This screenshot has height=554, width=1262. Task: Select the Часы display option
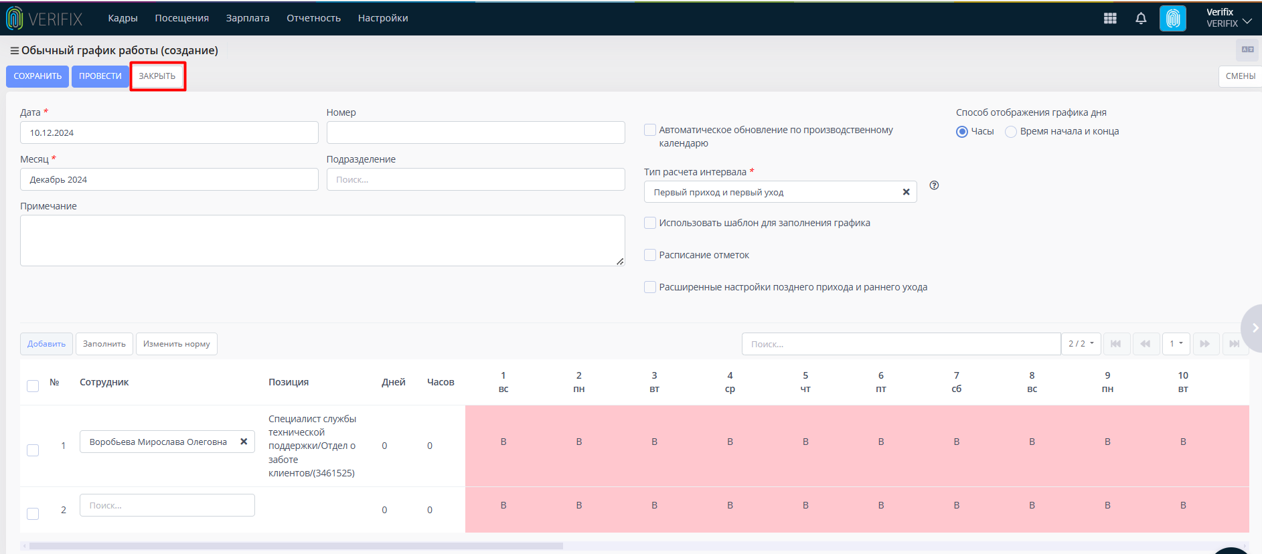click(x=962, y=132)
